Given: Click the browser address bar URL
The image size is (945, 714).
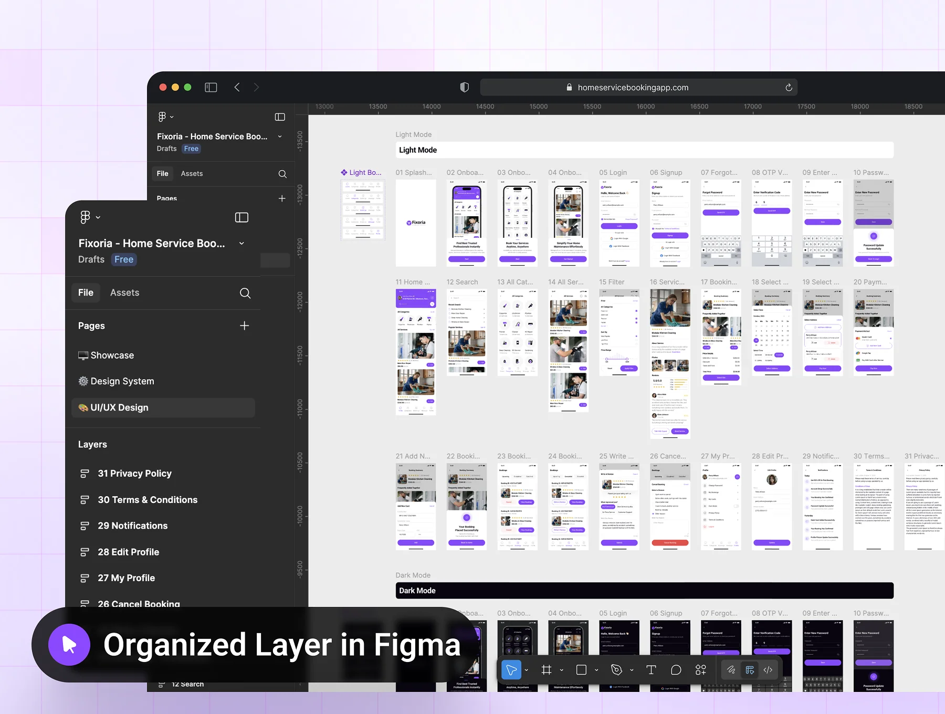Looking at the screenshot, I should [x=633, y=88].
